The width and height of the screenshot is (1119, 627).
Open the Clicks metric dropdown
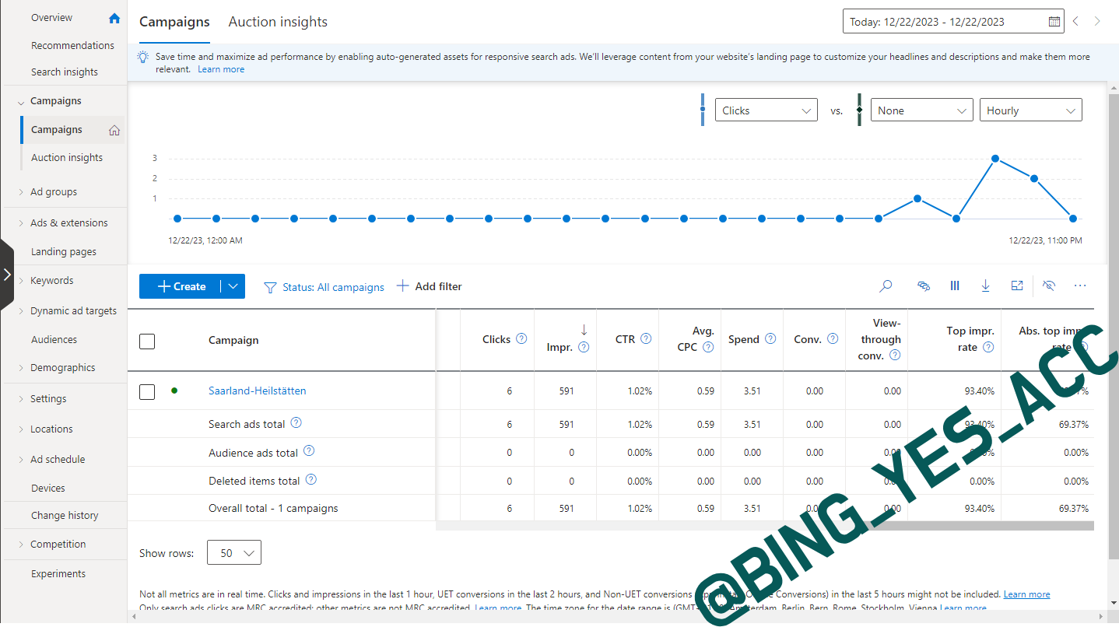[766, 110]
